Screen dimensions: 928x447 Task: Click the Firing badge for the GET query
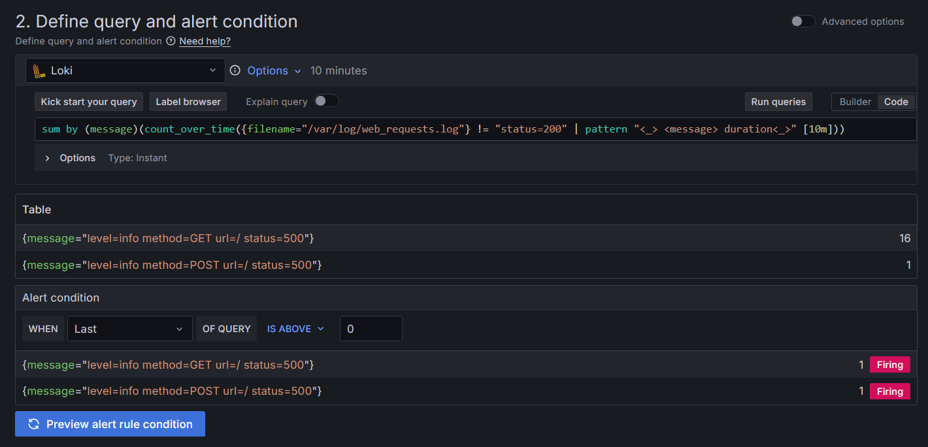pyautogui.click(x=889, y=364)
